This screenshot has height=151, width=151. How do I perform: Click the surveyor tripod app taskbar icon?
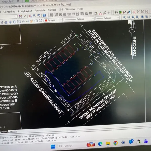(138, 141)
